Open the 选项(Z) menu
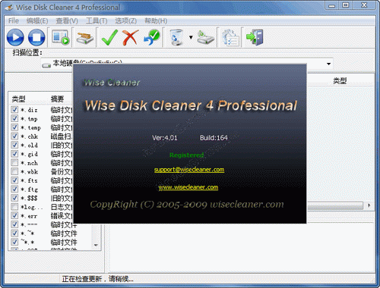The image size is (380, 288). click(126, 20)
